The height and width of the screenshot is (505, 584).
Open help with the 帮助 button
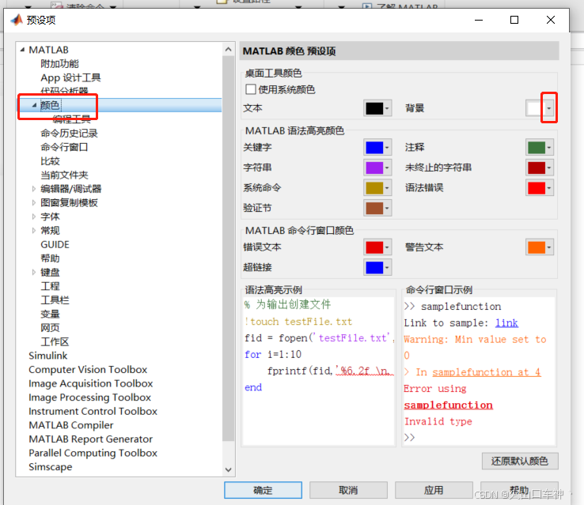(519, 490)
